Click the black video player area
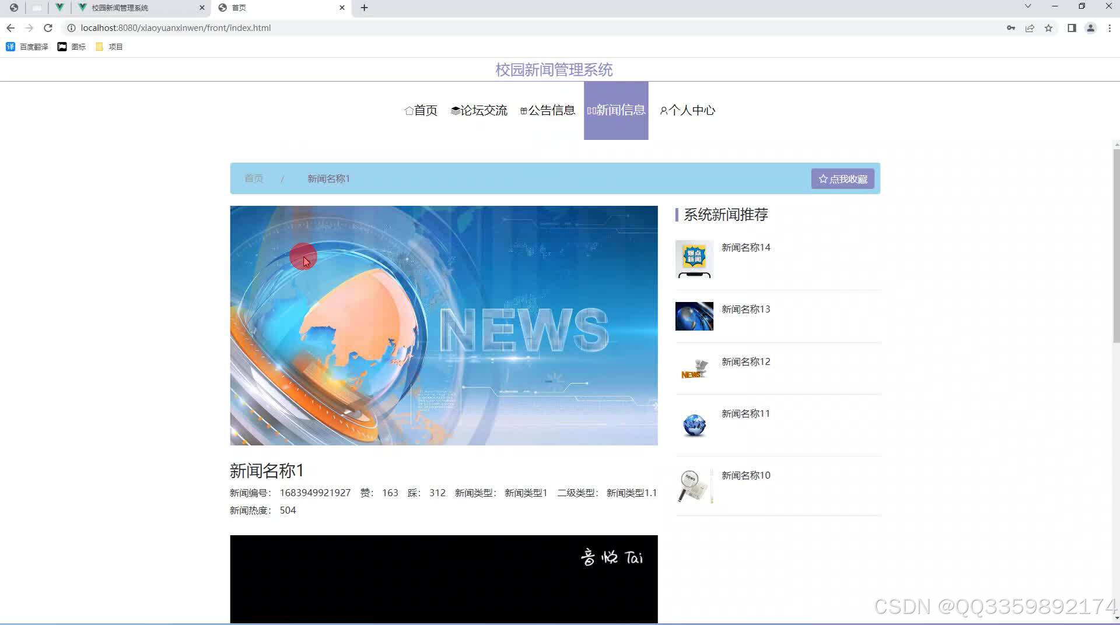This screenshot has width=1120, height=625. click(444, 580)
